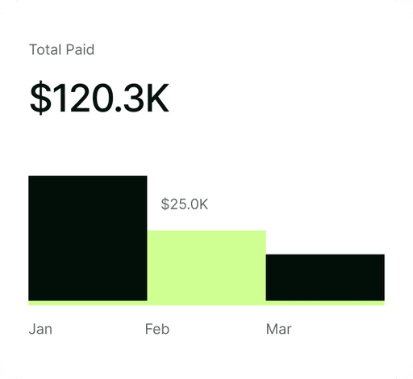This screenshot has height=379, width=413.
Task: Click green baseline strip beneath Jan bar
Action: (x=88, y=303)
